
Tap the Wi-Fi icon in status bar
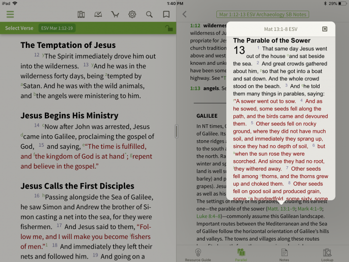click(x=15, y=3)
